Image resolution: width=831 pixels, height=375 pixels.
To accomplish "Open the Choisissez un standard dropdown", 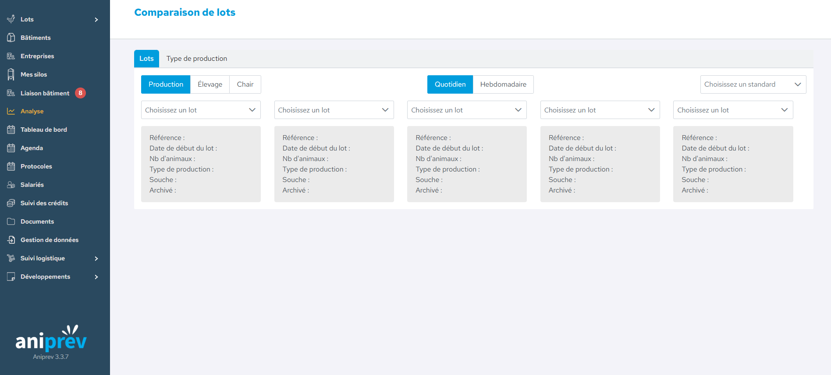I will click(753, 84).
